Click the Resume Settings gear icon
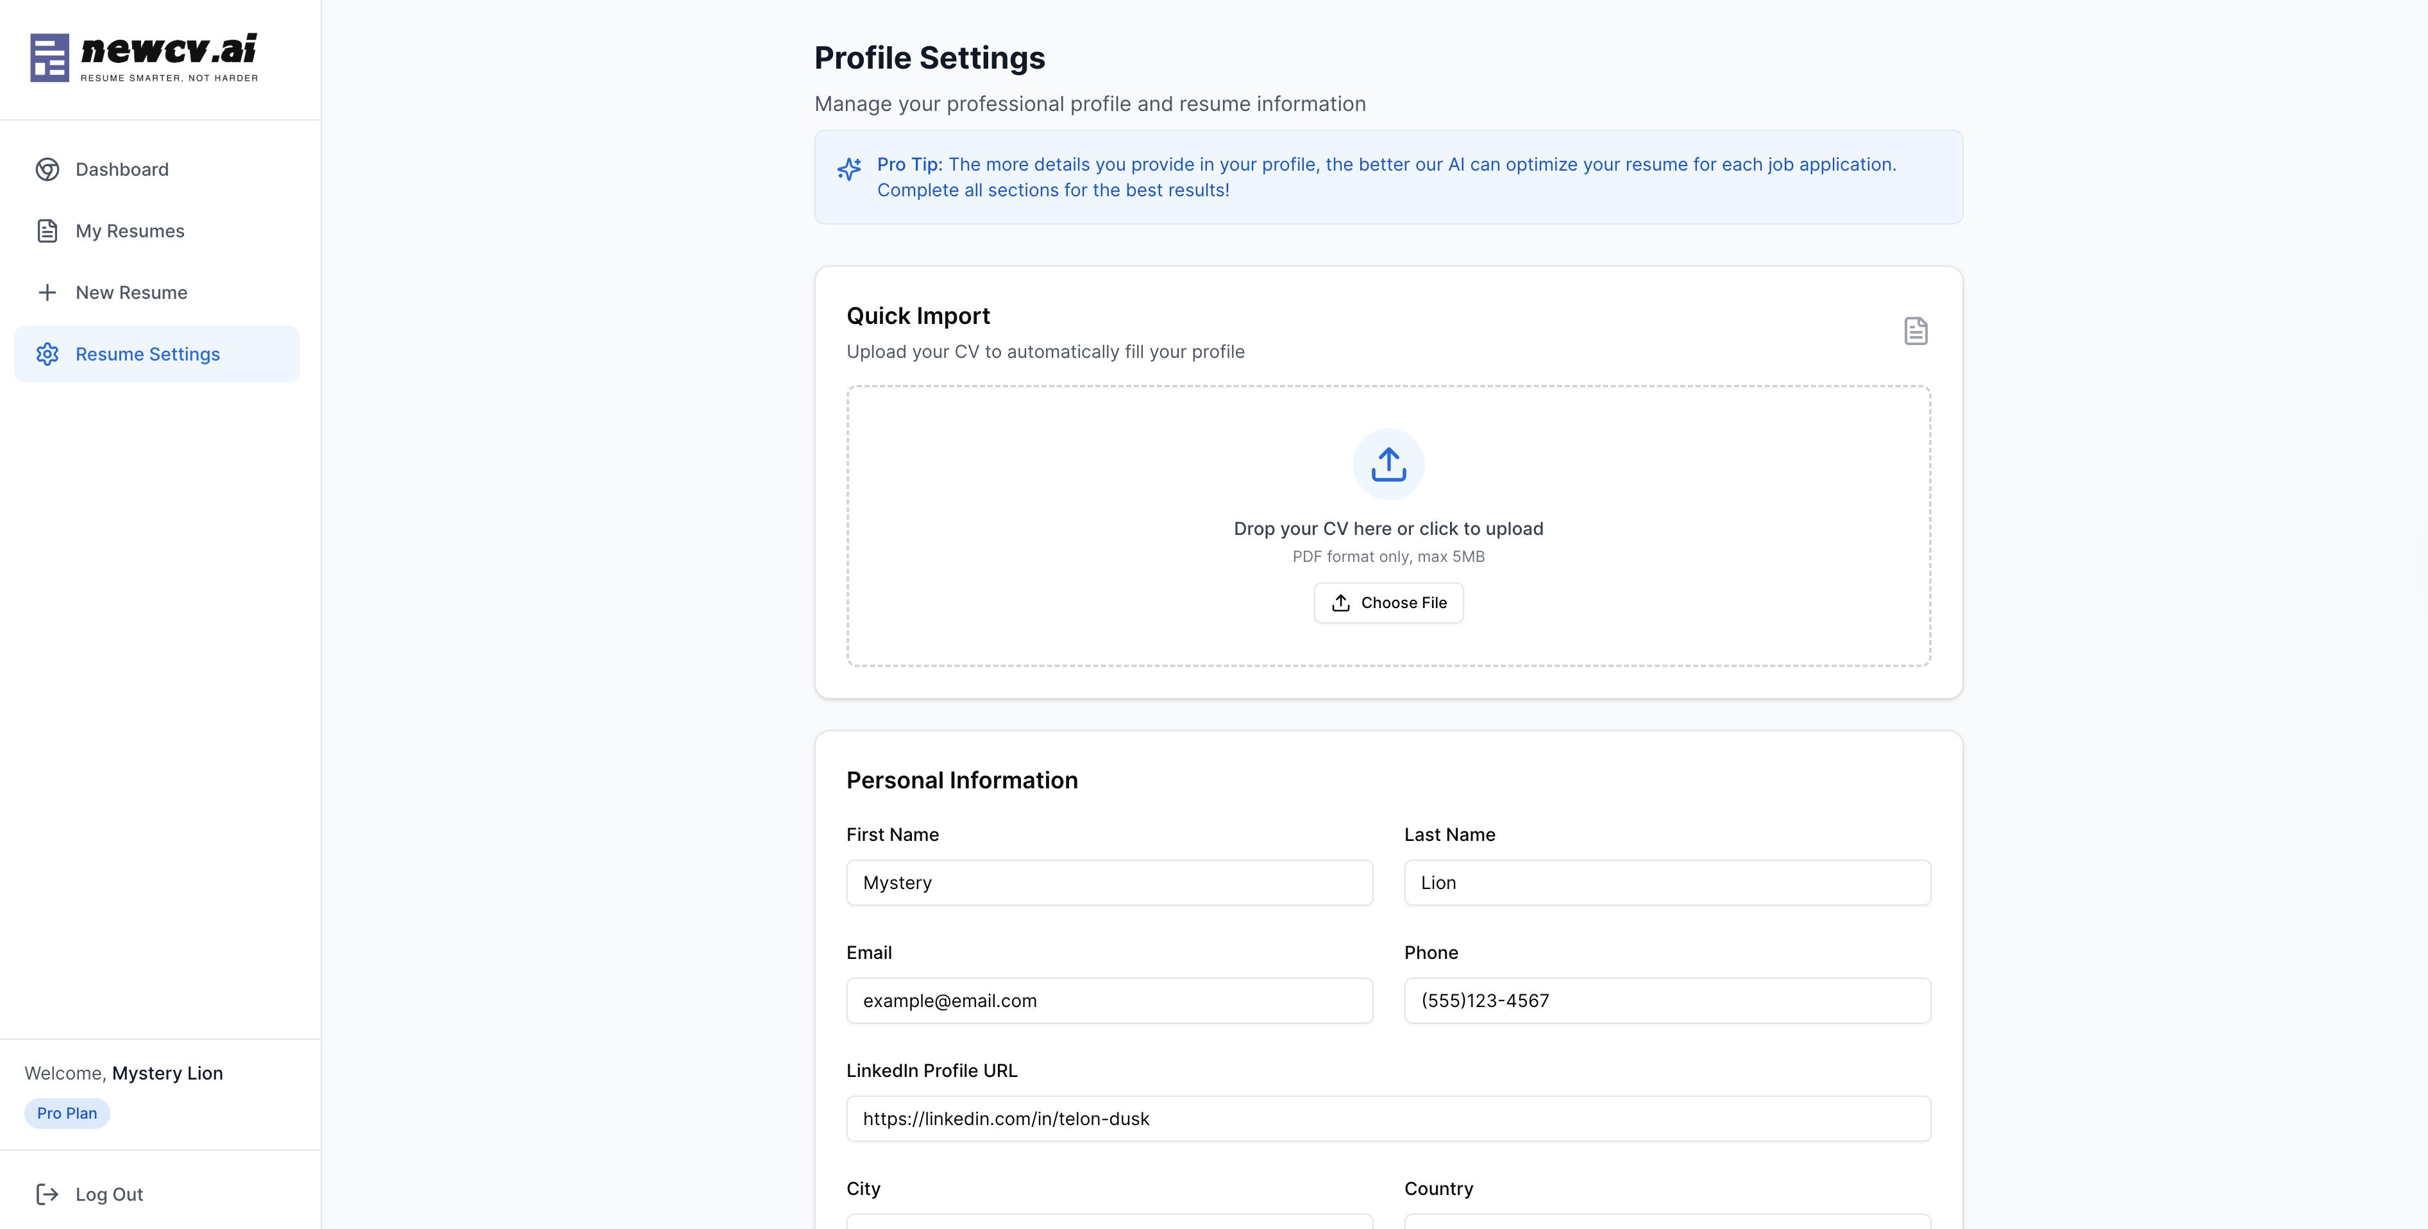The image size is (2428, 1229). (x=47, y=354)
